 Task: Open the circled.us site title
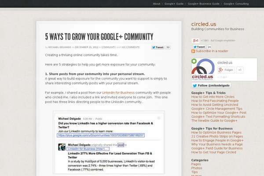point(204,24)
